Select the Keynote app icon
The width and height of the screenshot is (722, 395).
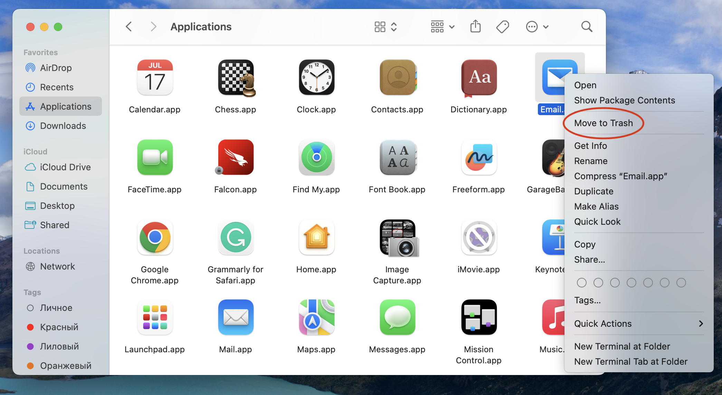(553, 237)
